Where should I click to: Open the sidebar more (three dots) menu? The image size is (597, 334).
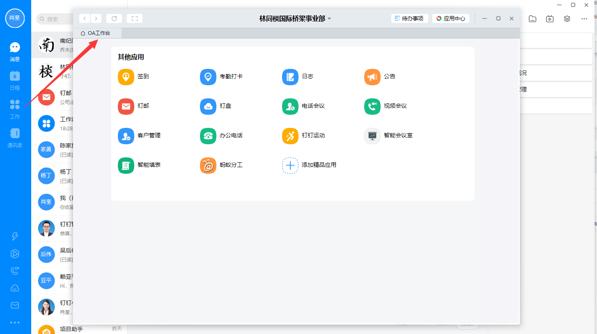pos(15,323)
